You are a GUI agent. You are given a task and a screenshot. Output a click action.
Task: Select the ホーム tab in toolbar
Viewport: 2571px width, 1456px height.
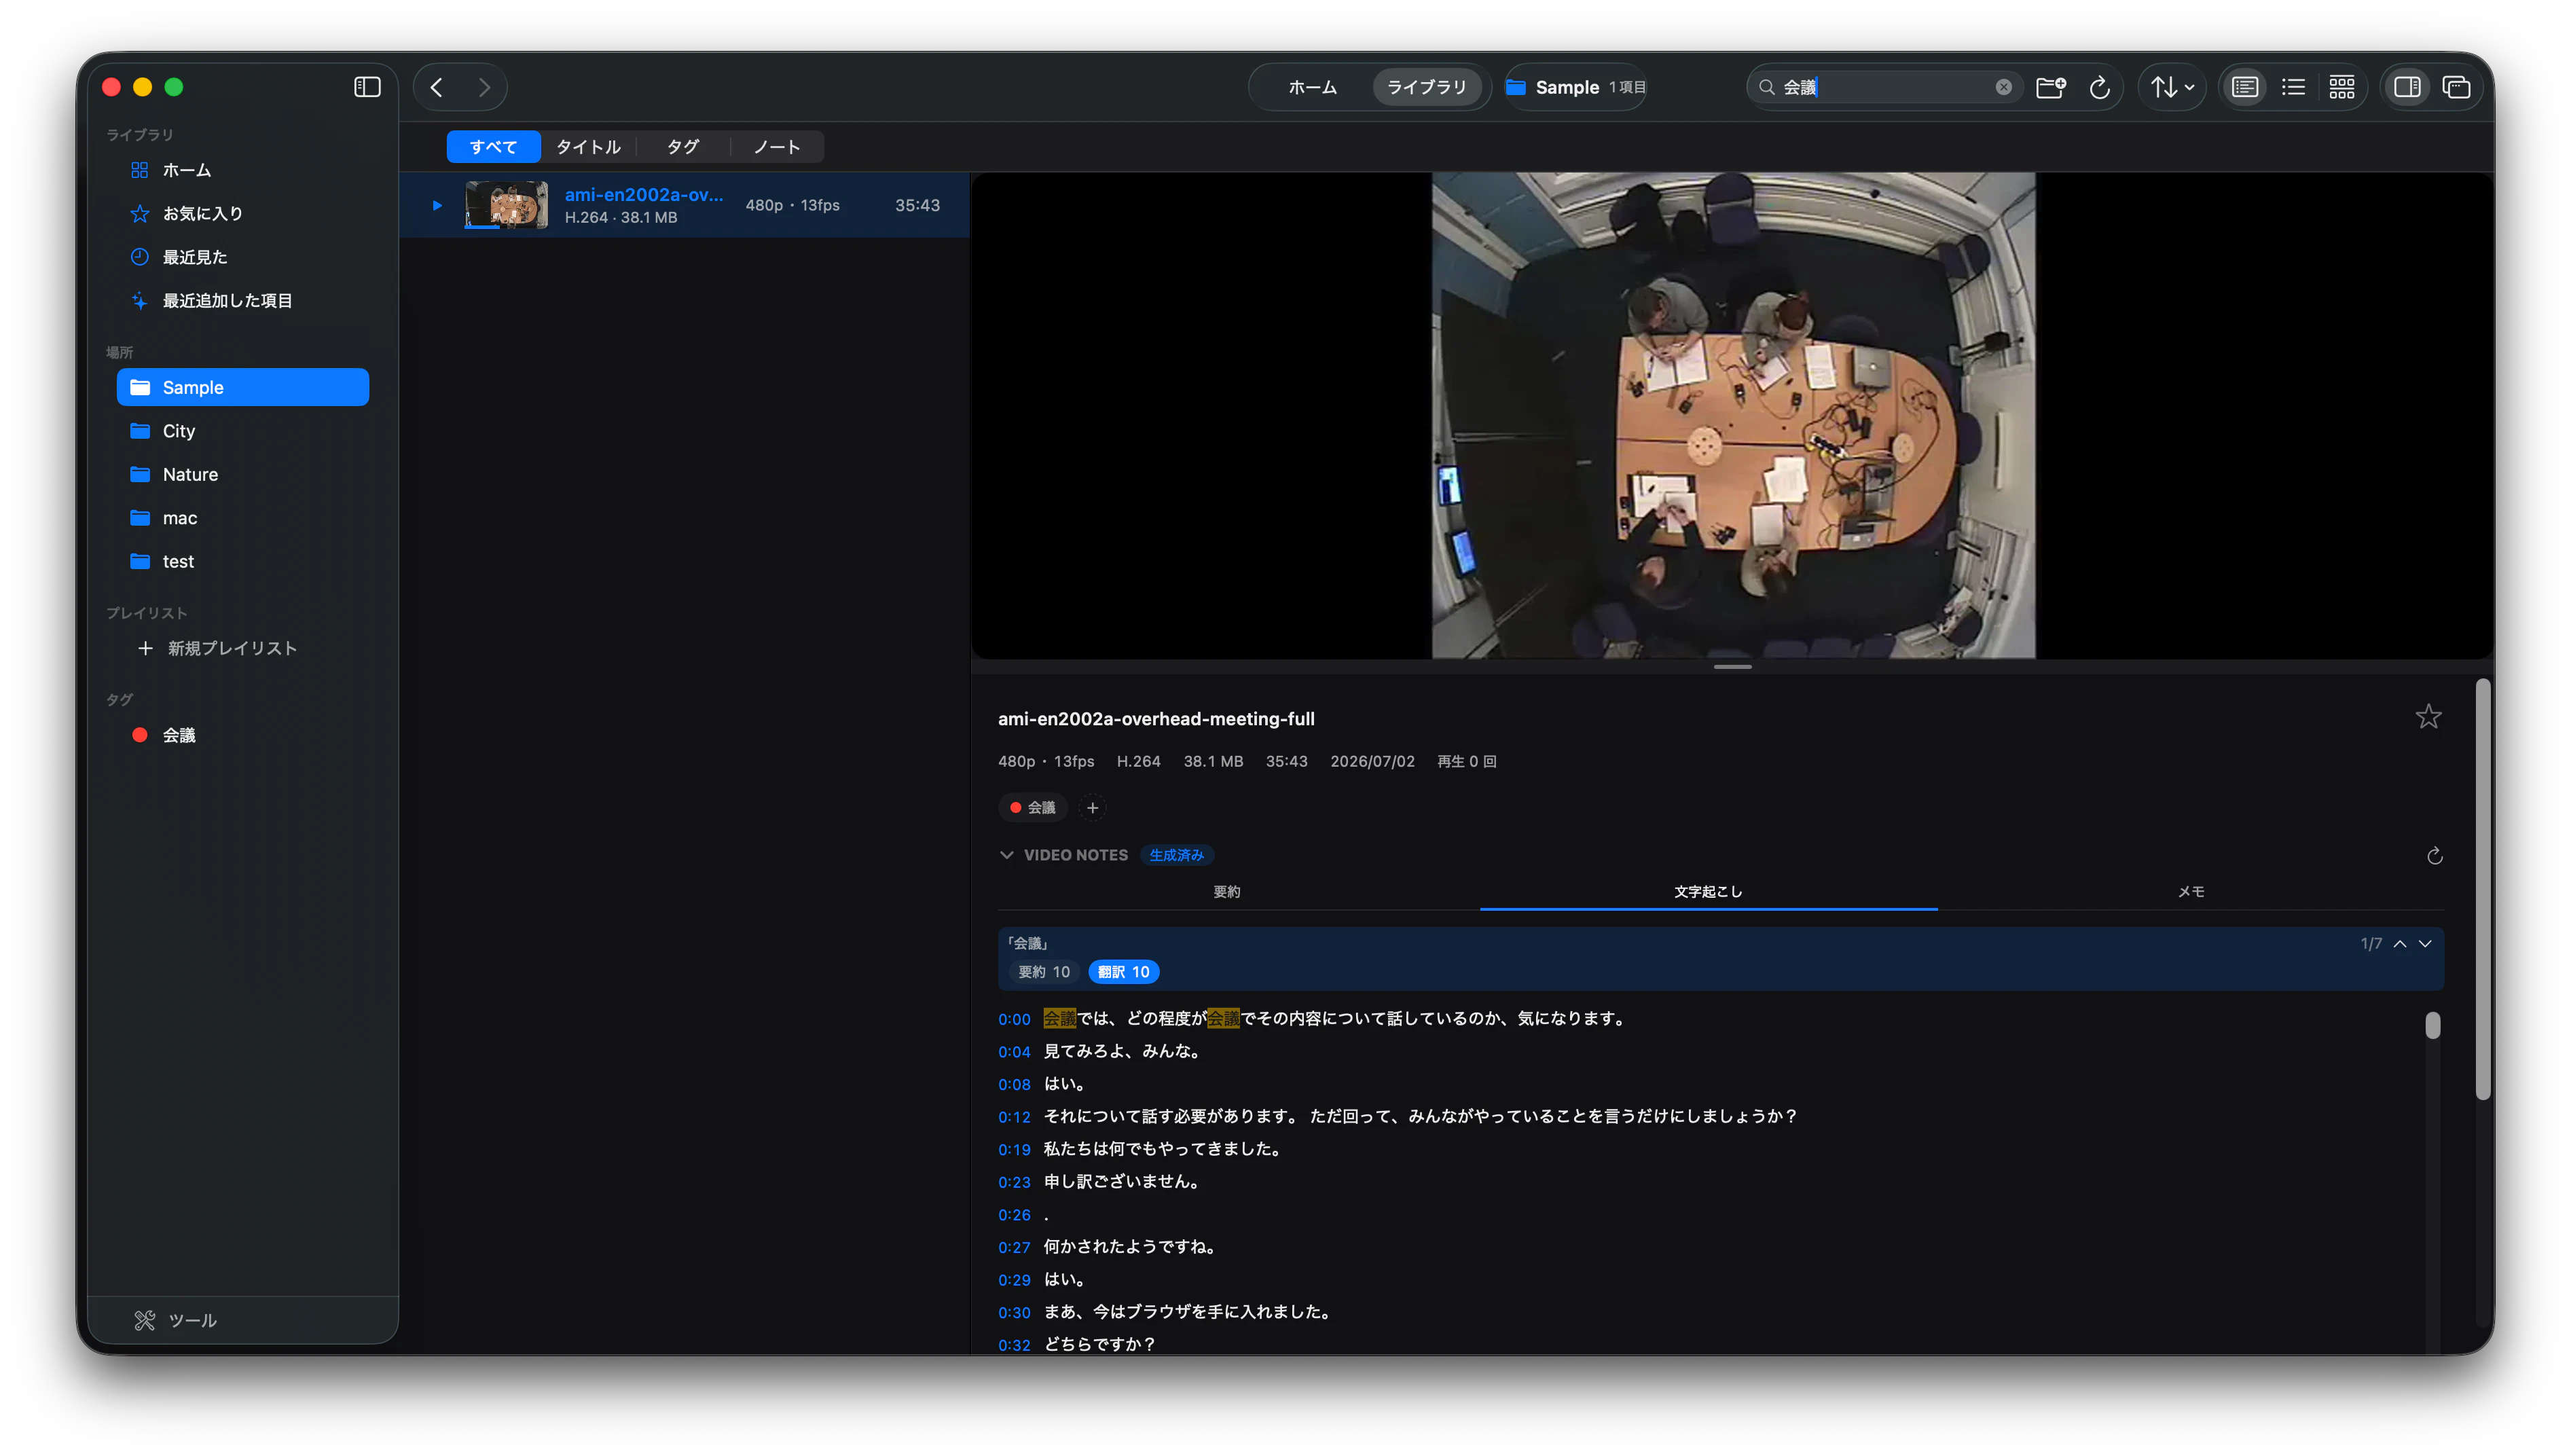(x=1312, y=87)
